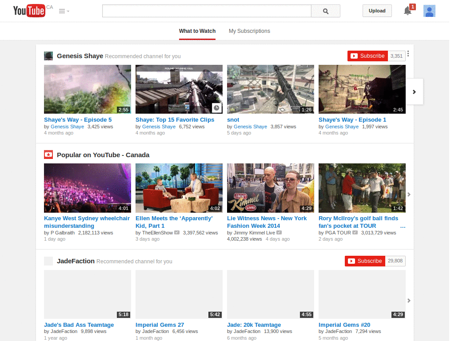Viewport: 455px width, 341px height.
Task: Click P Galbraith uploader name
Action: 63,233
